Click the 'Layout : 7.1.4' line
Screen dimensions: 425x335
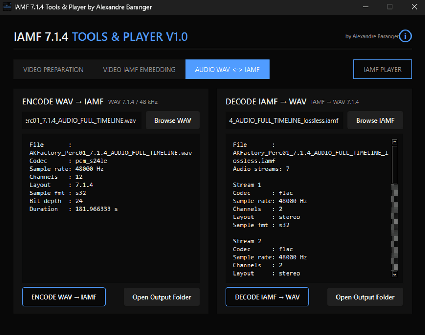click(61, 185)
